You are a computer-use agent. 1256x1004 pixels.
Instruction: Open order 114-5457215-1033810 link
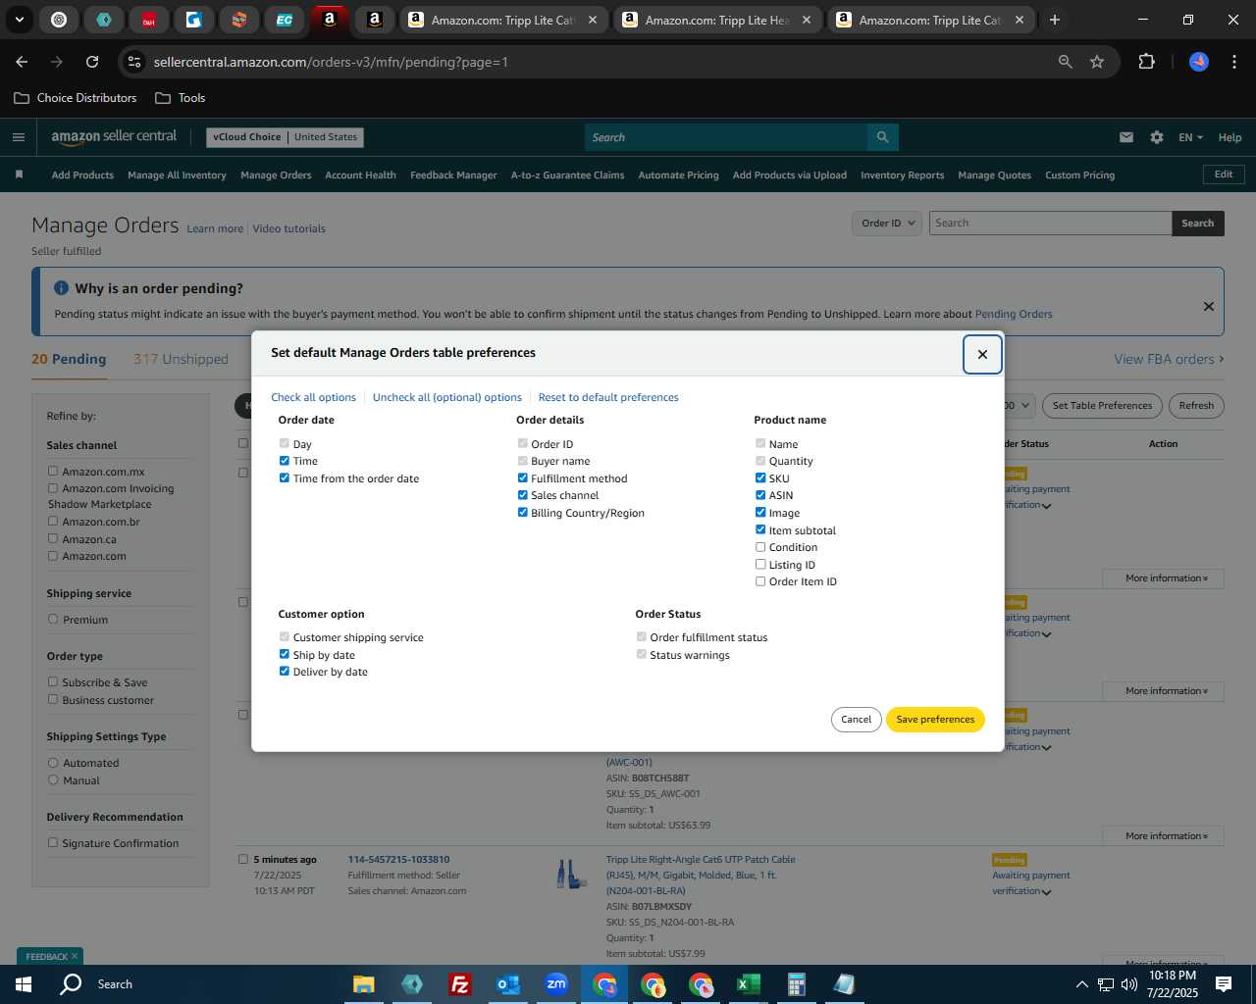coord(398,860)
